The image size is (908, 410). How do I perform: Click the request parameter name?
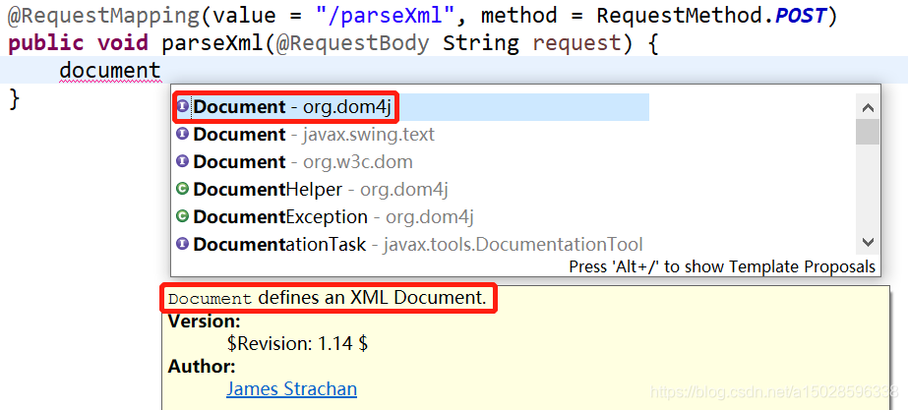pos(576,43)
